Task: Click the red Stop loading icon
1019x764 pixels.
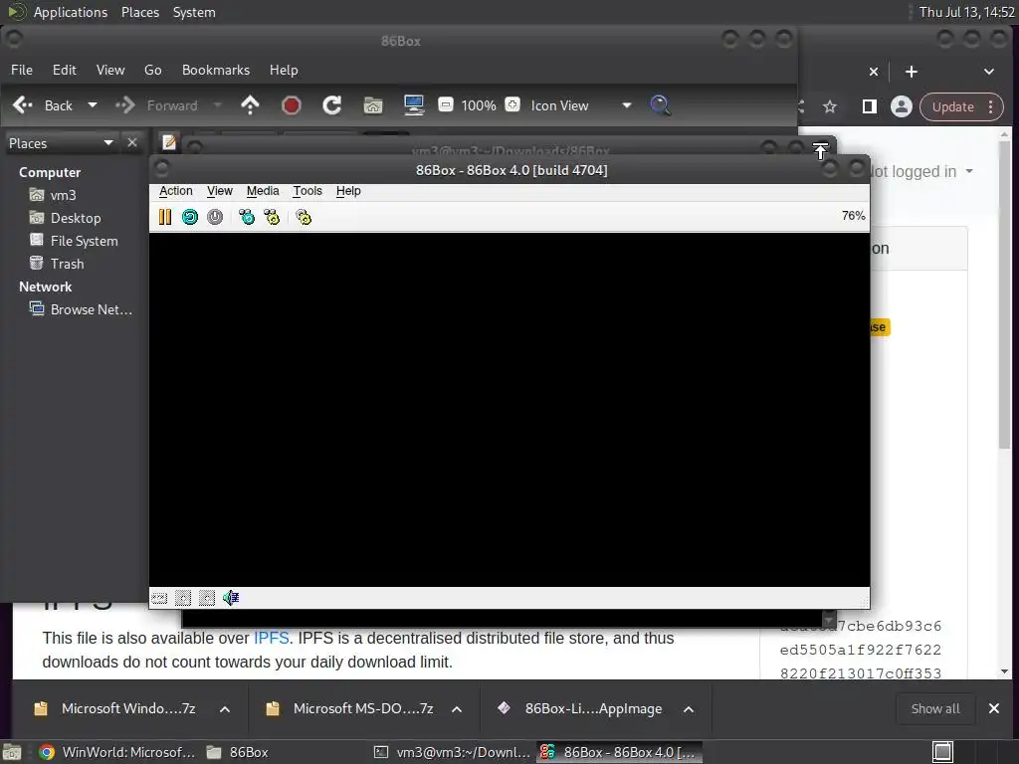Action: pos(292,105)
